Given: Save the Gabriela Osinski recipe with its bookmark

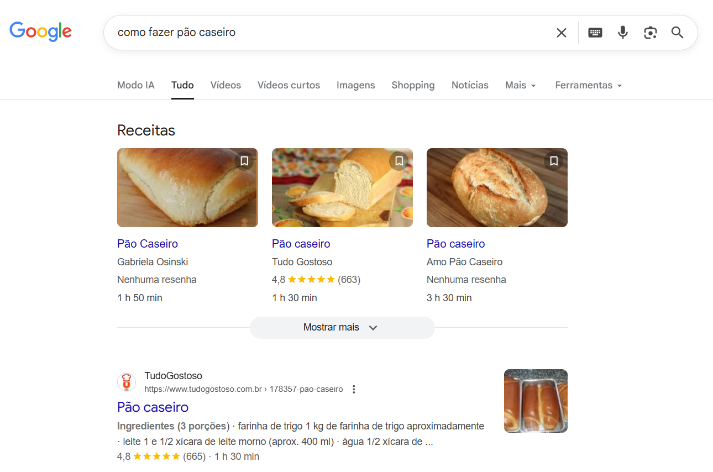Looking at the screenshot, I should point(244,161).
